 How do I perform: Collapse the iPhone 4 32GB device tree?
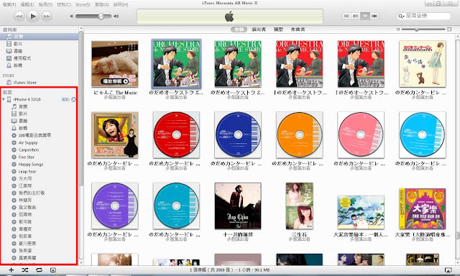[4, 99]
